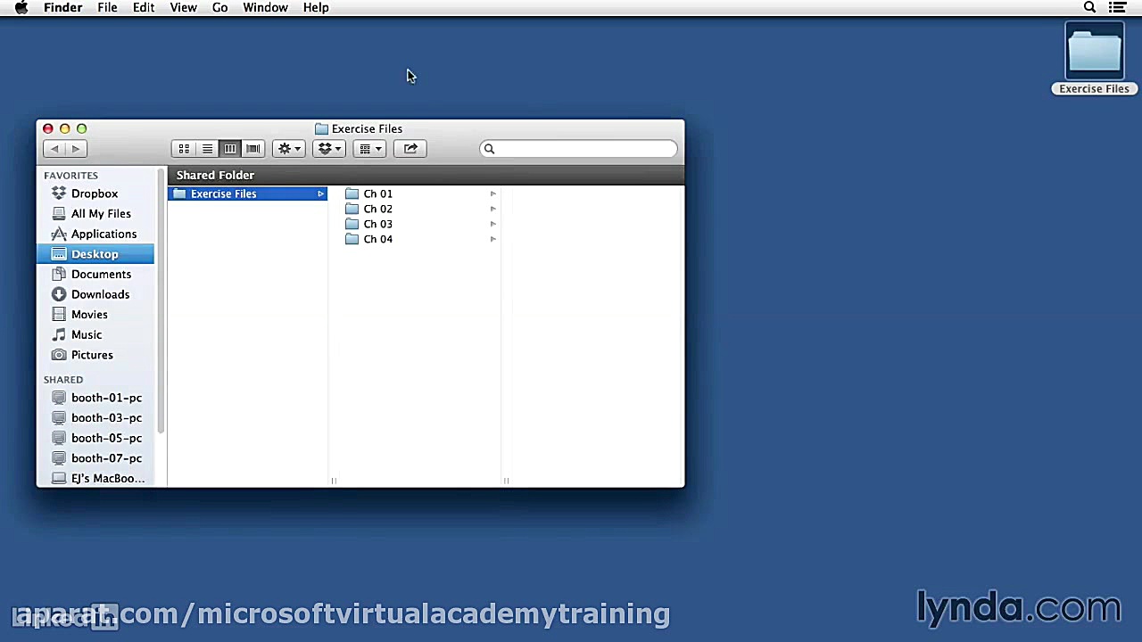Open the Window menu
The width and height of the screenshot is (1142, 642).
point(265,7)
